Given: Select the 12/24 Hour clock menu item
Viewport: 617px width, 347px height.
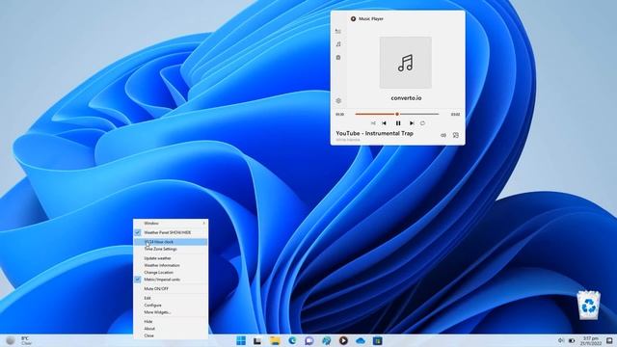Looking at the screenshot, I should coord(171,242).
